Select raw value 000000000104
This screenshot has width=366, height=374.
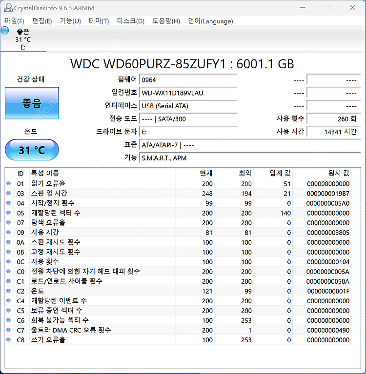328,262
